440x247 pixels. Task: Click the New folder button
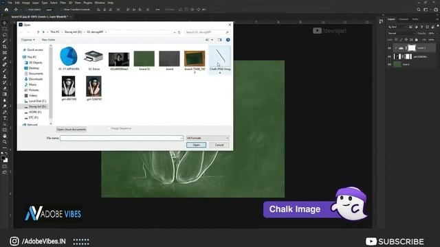pyautogui.click(x=49, y=40)
